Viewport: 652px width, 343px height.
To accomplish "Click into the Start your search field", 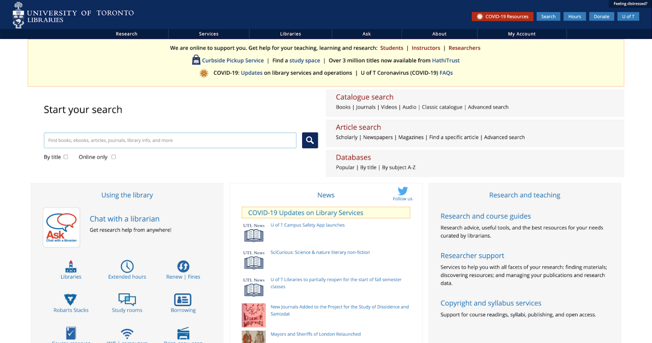I will (170, 140).
